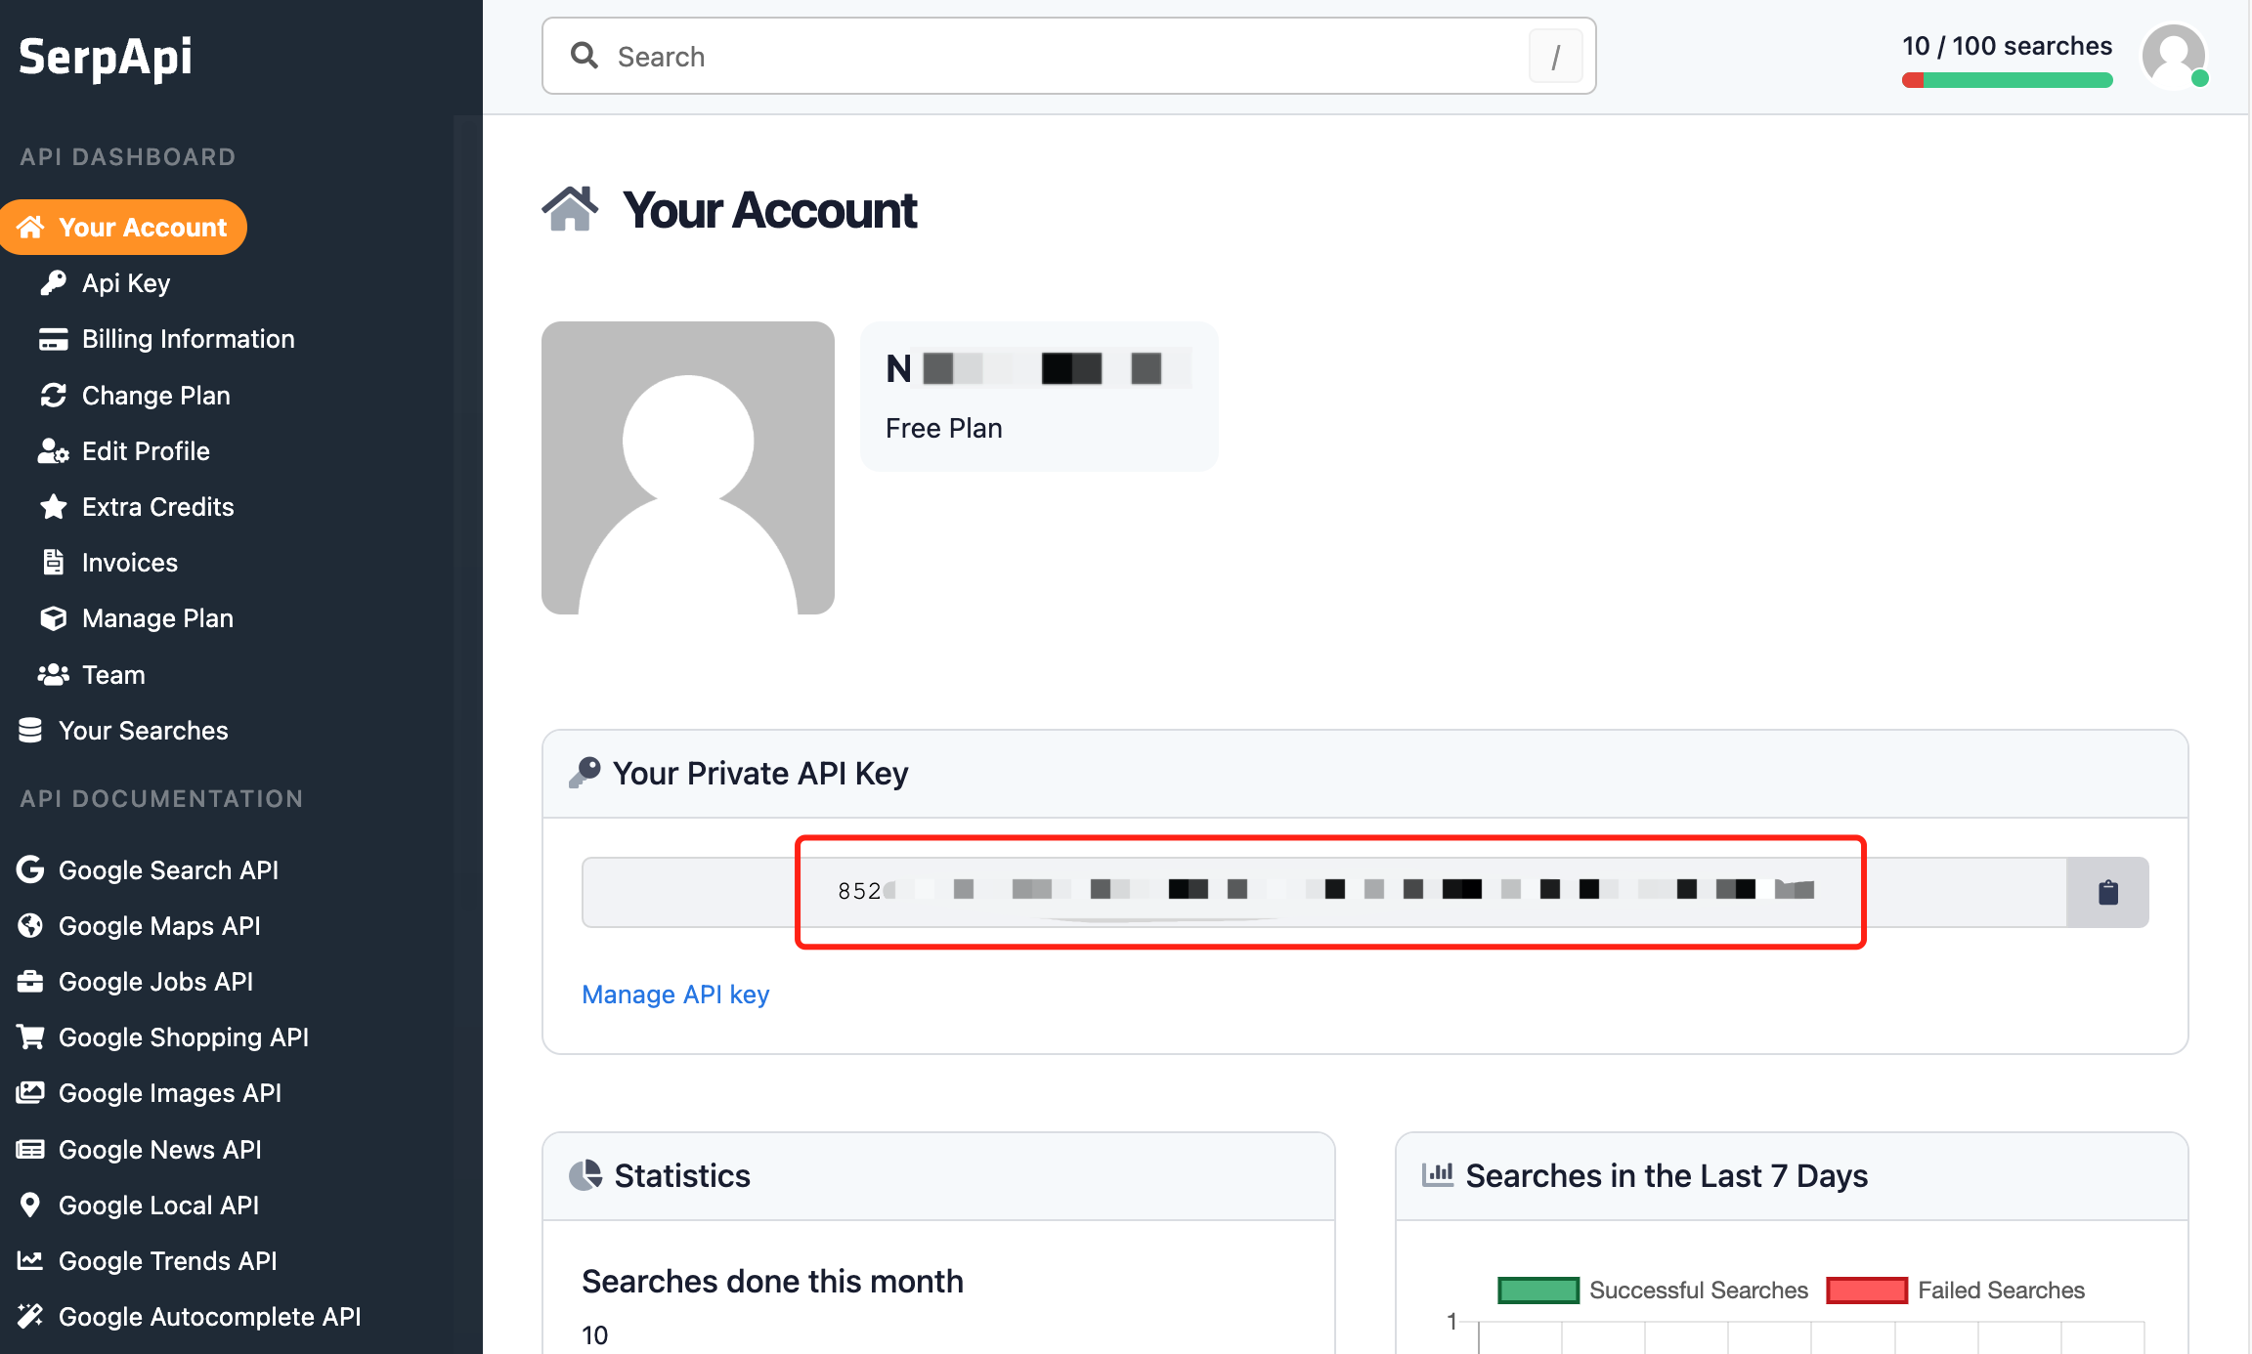Image resolution: width=2252 pixels, height=1354 pixels.
Task: Click the star icon next to Extra Credits
Action: [x=53, y=507]
